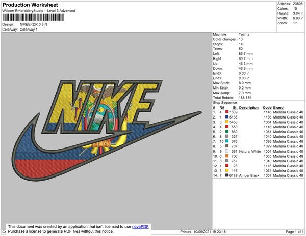Click the Width value '6.83 in'
This screenshot has width=306, height=236.
[x=298, y=18]
